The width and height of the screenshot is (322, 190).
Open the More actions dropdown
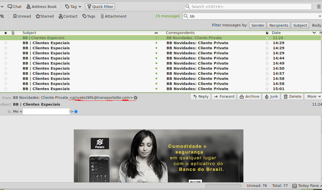313,97
